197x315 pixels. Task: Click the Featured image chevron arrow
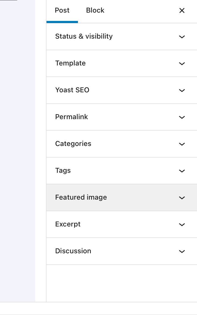(182, 198)
